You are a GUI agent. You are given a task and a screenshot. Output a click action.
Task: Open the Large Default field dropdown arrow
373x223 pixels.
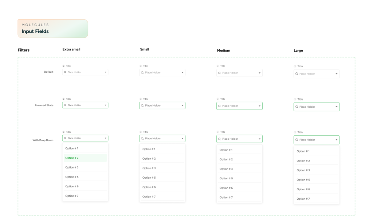337,74
